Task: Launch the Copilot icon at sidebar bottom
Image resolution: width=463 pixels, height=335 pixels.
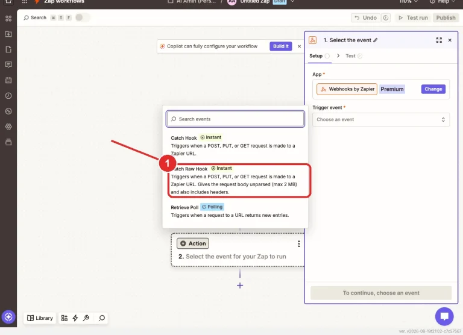Action: [x=8, y=317]
